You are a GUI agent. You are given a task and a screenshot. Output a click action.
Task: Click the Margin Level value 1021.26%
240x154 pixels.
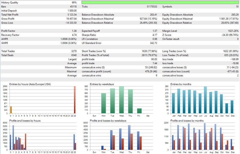coord(233,31)
